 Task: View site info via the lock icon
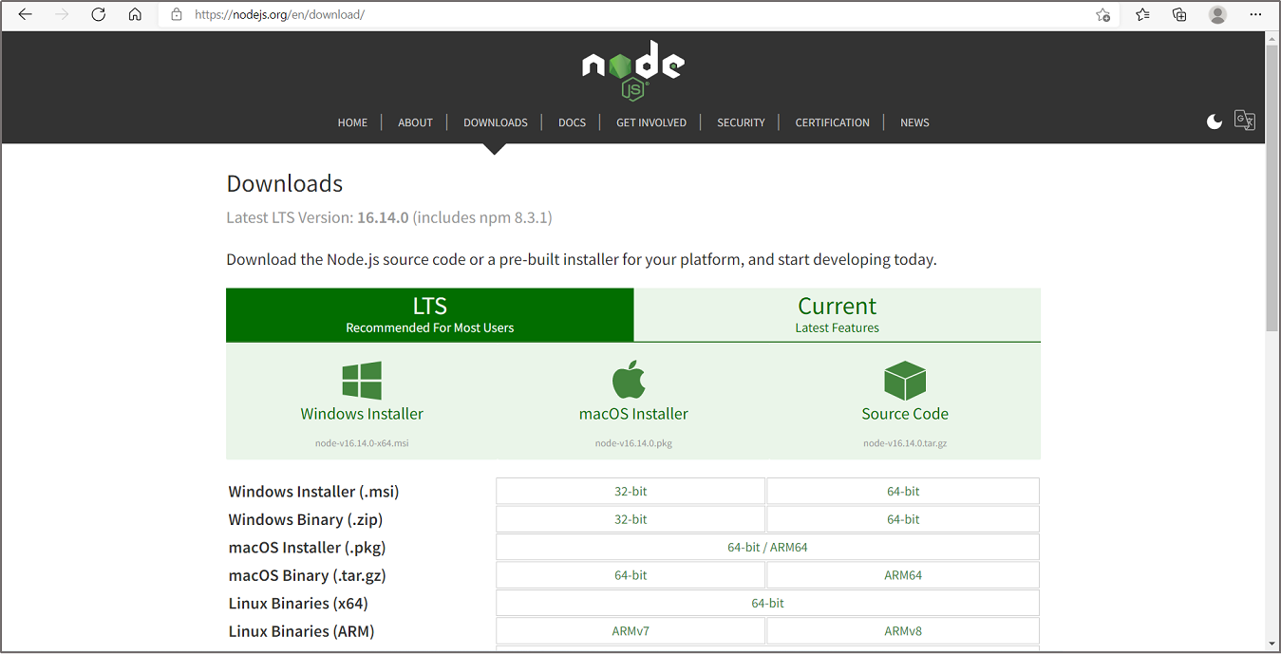[x=176, y=15]
